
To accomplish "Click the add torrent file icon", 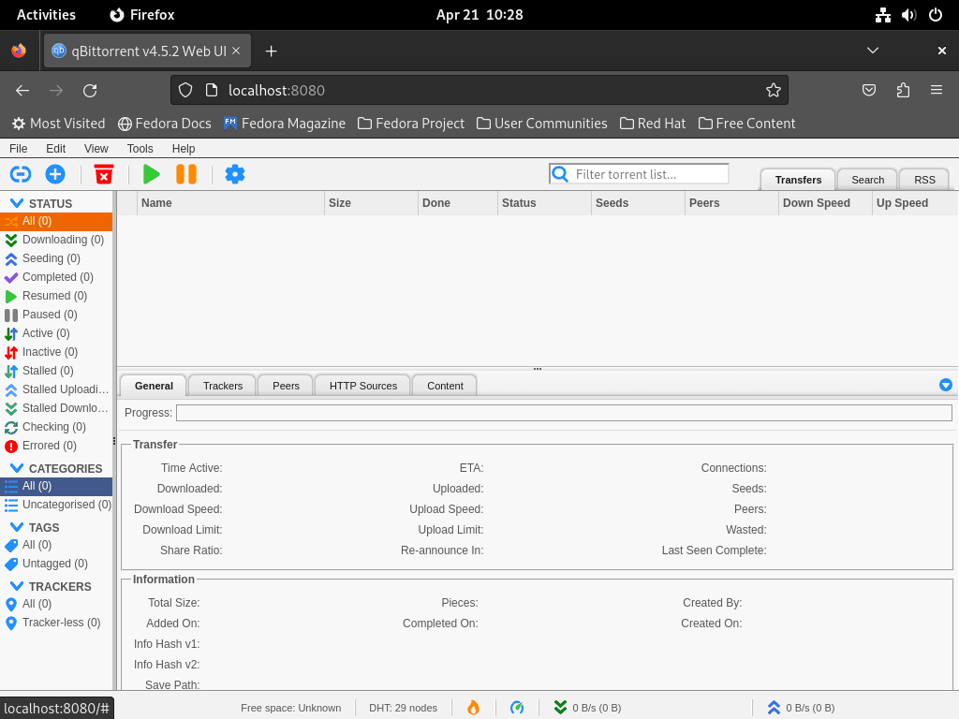I will (x=55, y=174).
